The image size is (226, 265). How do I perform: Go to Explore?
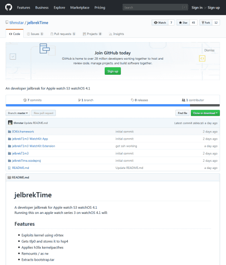(x=59, y=8)
